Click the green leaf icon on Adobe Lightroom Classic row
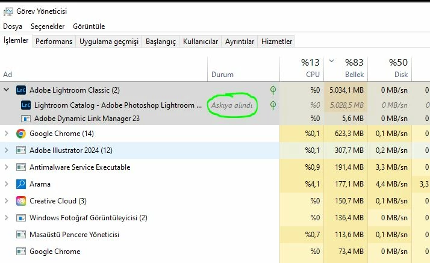Screen dimensions: 430x263 (x=273, y=90)
